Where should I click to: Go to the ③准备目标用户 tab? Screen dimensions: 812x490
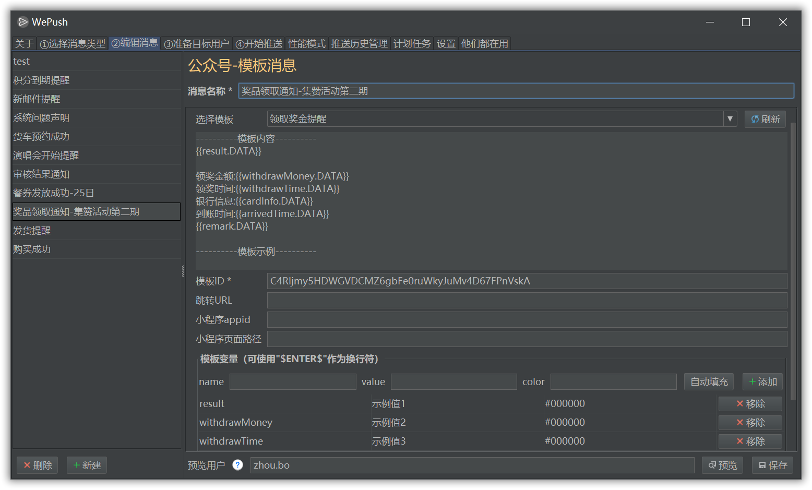[x=196, y=44]
